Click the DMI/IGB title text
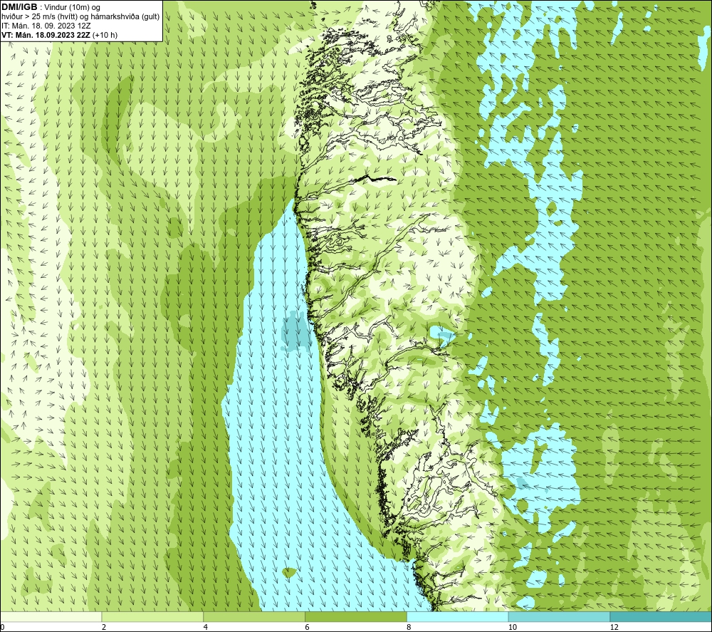712x632 pixels. [x=19, y=7]
